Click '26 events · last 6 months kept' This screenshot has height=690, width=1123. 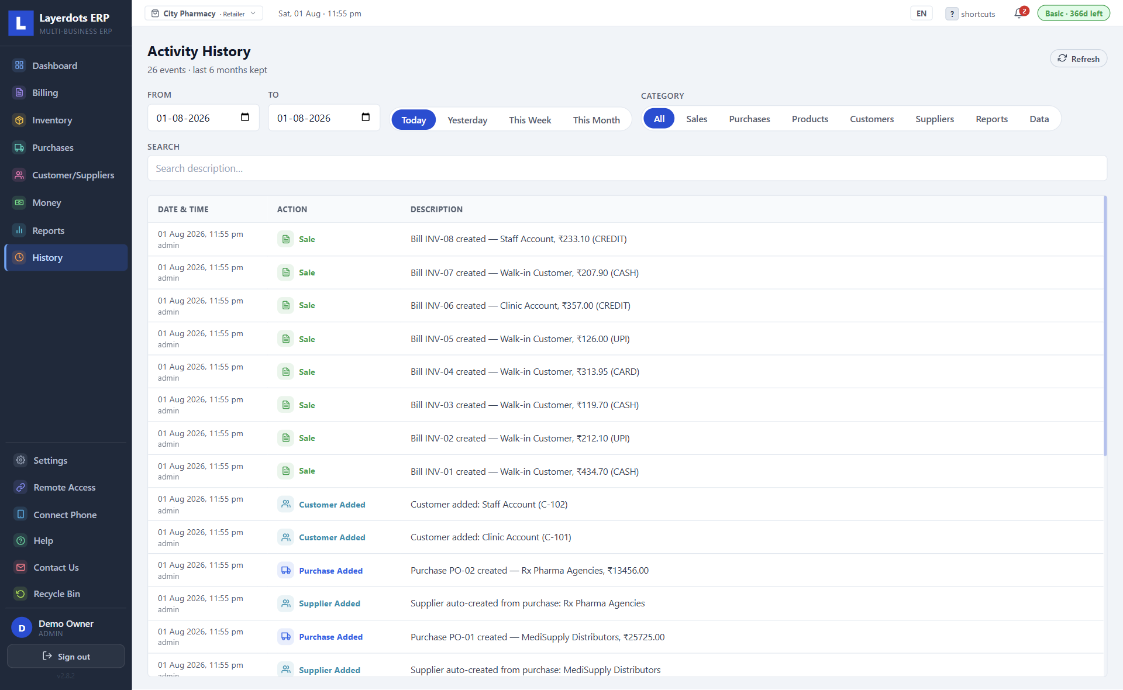[x=207, y=70]
